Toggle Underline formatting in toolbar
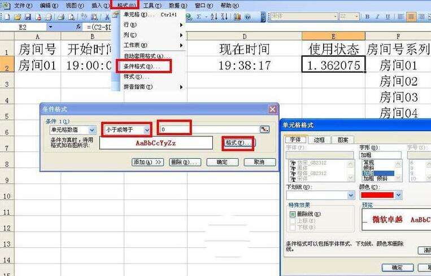Viewport: 431px width, 276px height. pos(388,17)
